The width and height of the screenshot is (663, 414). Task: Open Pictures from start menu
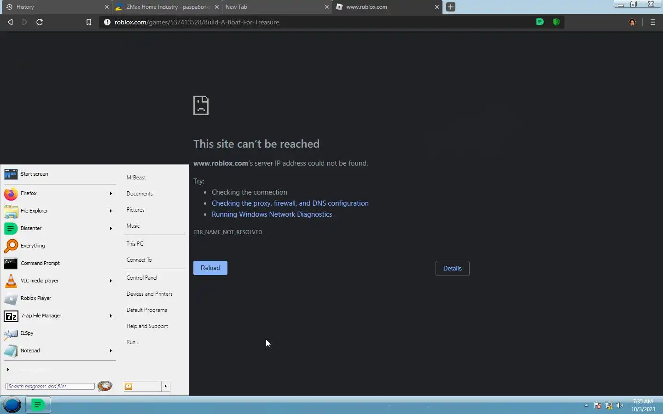[x=135, y=210]
